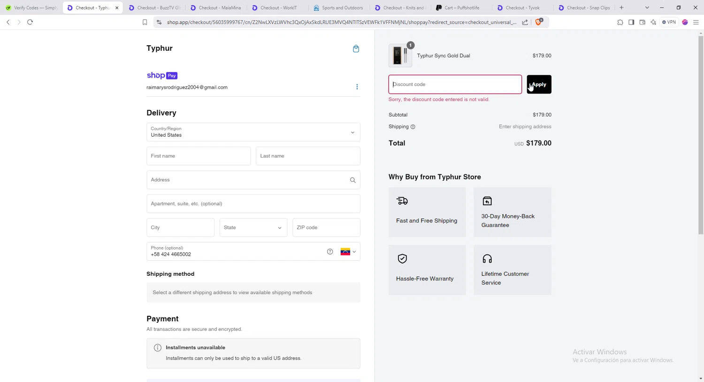Click the browser address bar URL

point(342,22)
